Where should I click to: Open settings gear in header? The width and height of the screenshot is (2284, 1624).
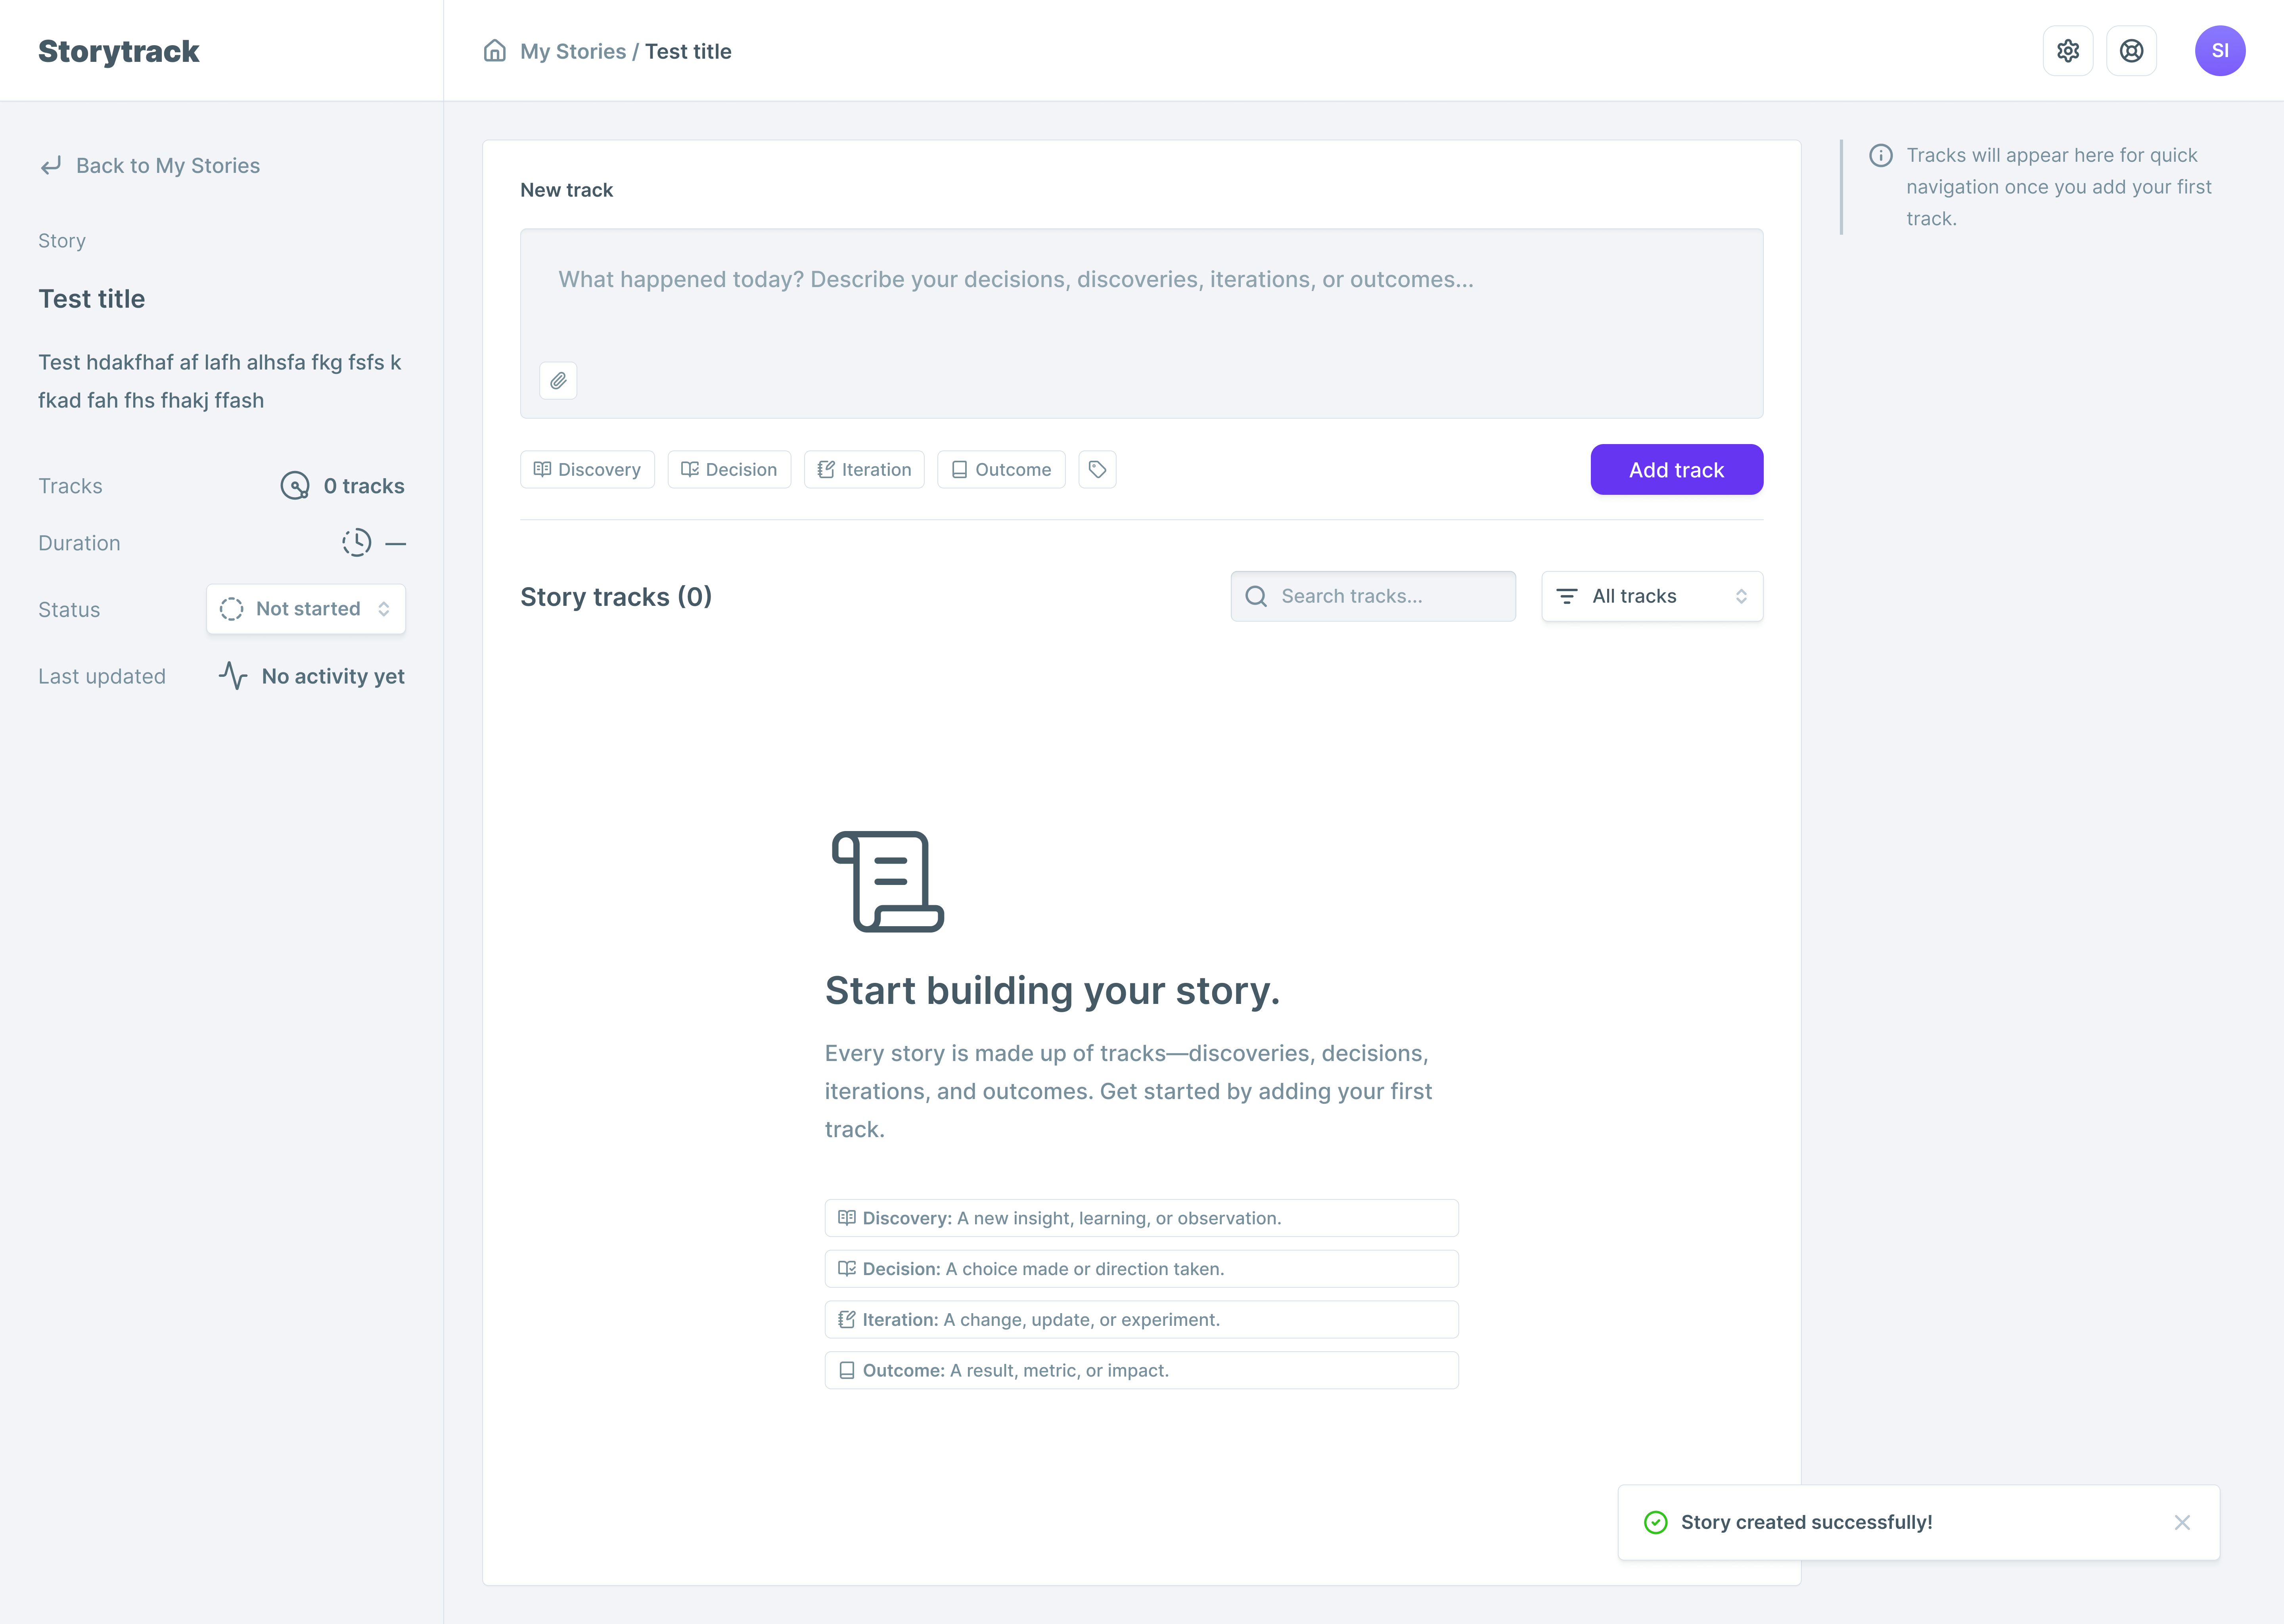(2067, 51)
